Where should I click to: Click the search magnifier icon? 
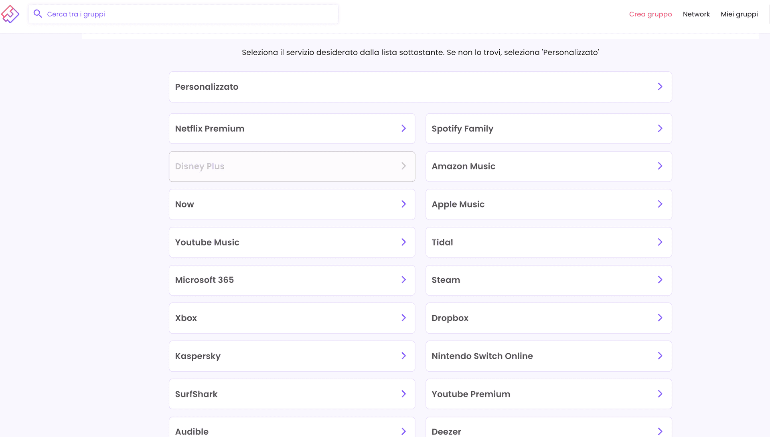[38, 14]
